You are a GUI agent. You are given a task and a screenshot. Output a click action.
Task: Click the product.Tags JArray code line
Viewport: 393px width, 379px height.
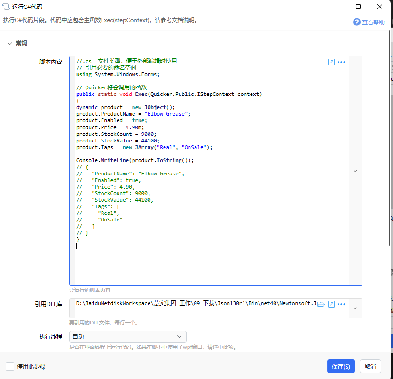tap(144, 147)
